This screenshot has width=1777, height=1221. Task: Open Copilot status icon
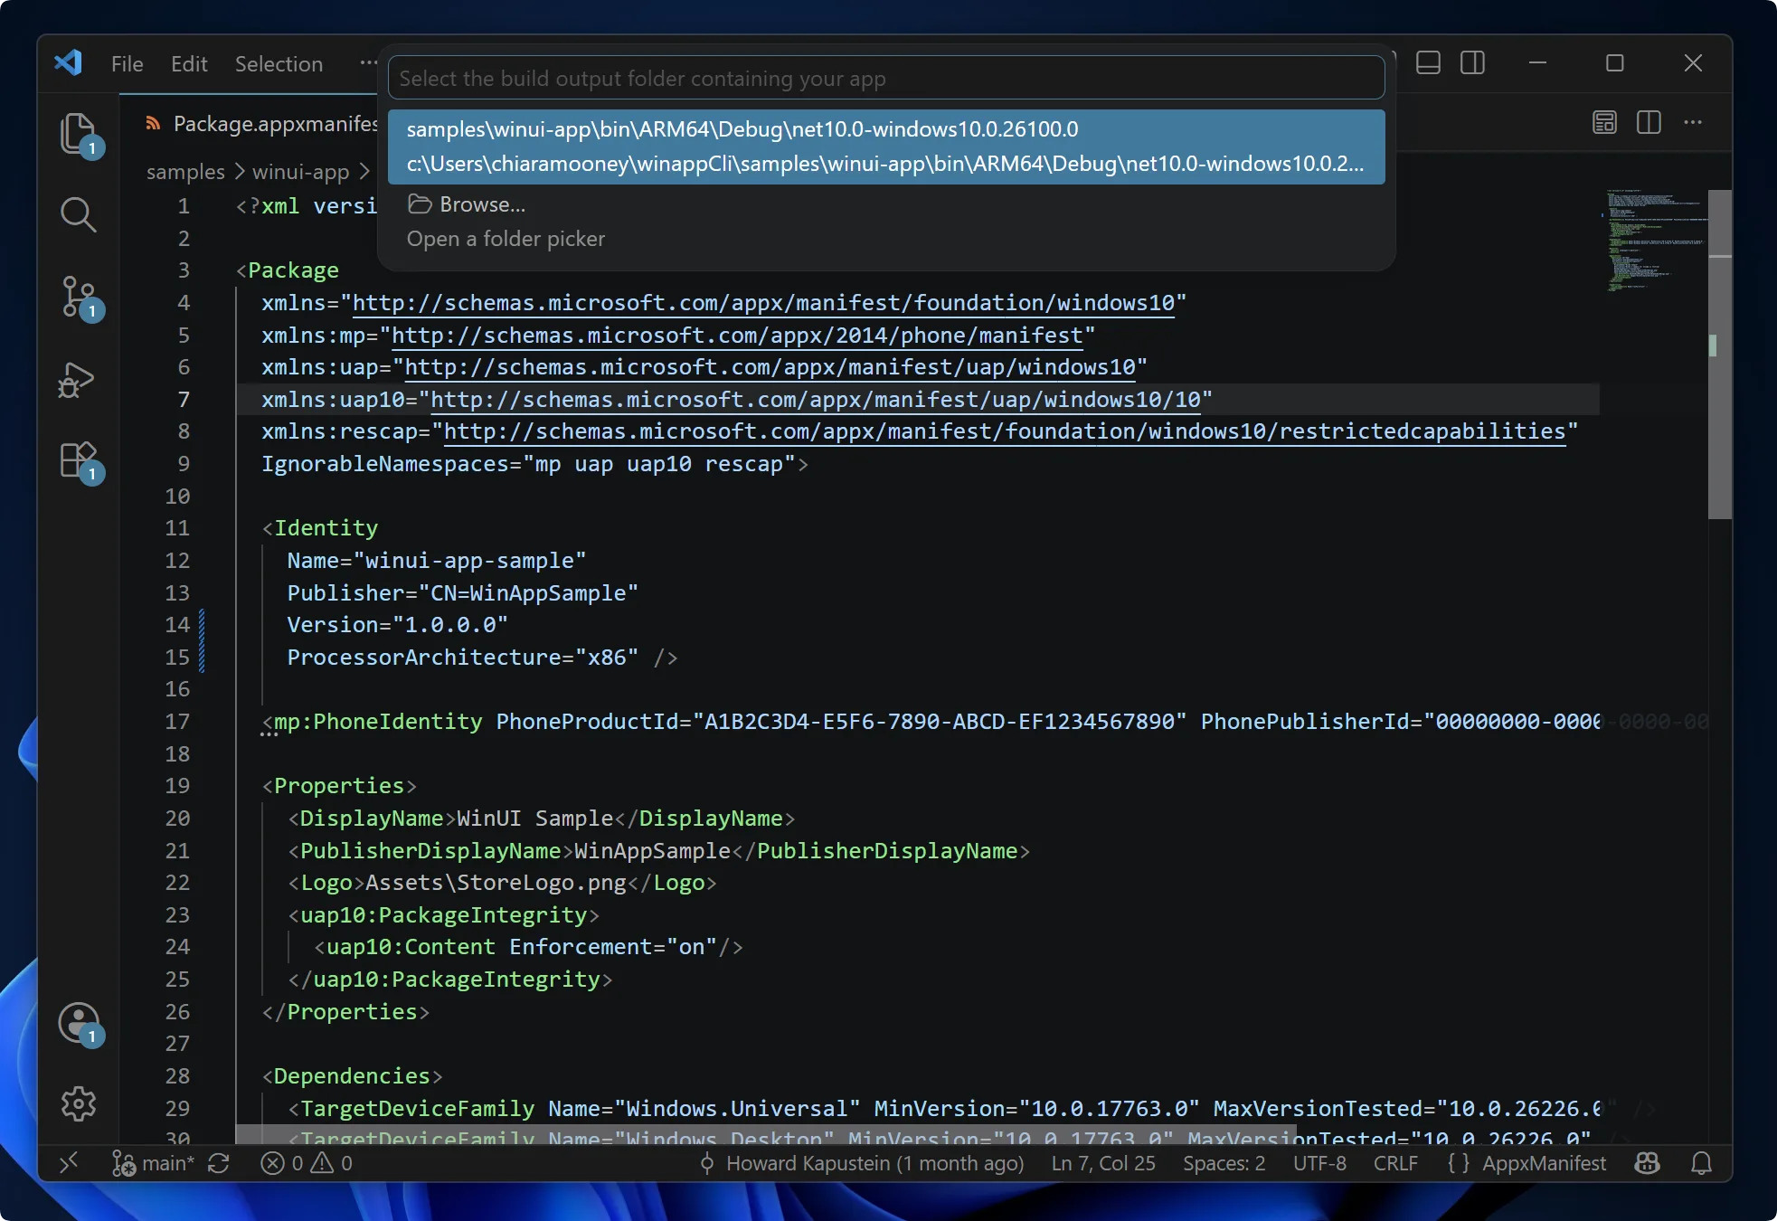click(x=1648, y=1163)
